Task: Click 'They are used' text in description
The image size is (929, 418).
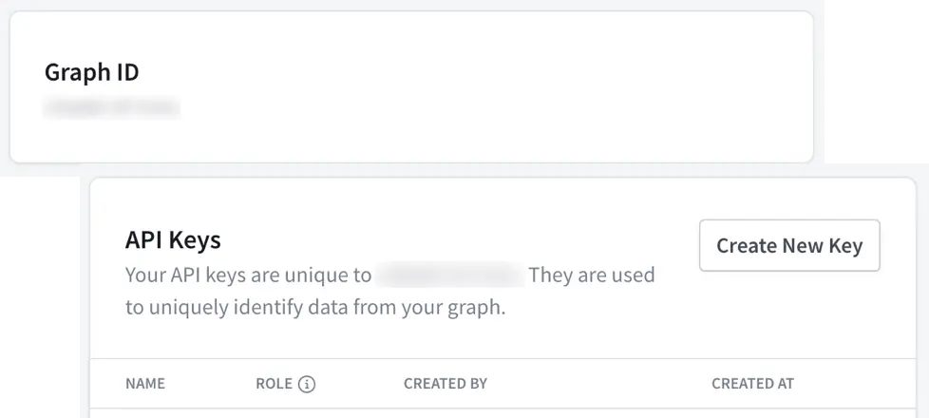Action: click(591, 276)
